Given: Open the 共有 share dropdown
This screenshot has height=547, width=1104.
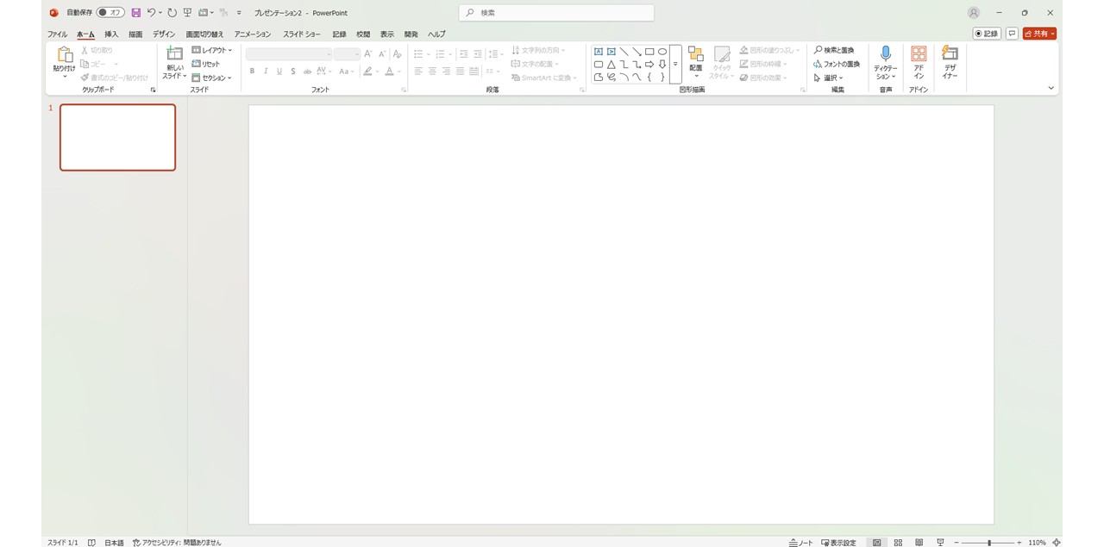Looking at the screenshot, I should coord(1039,34).
